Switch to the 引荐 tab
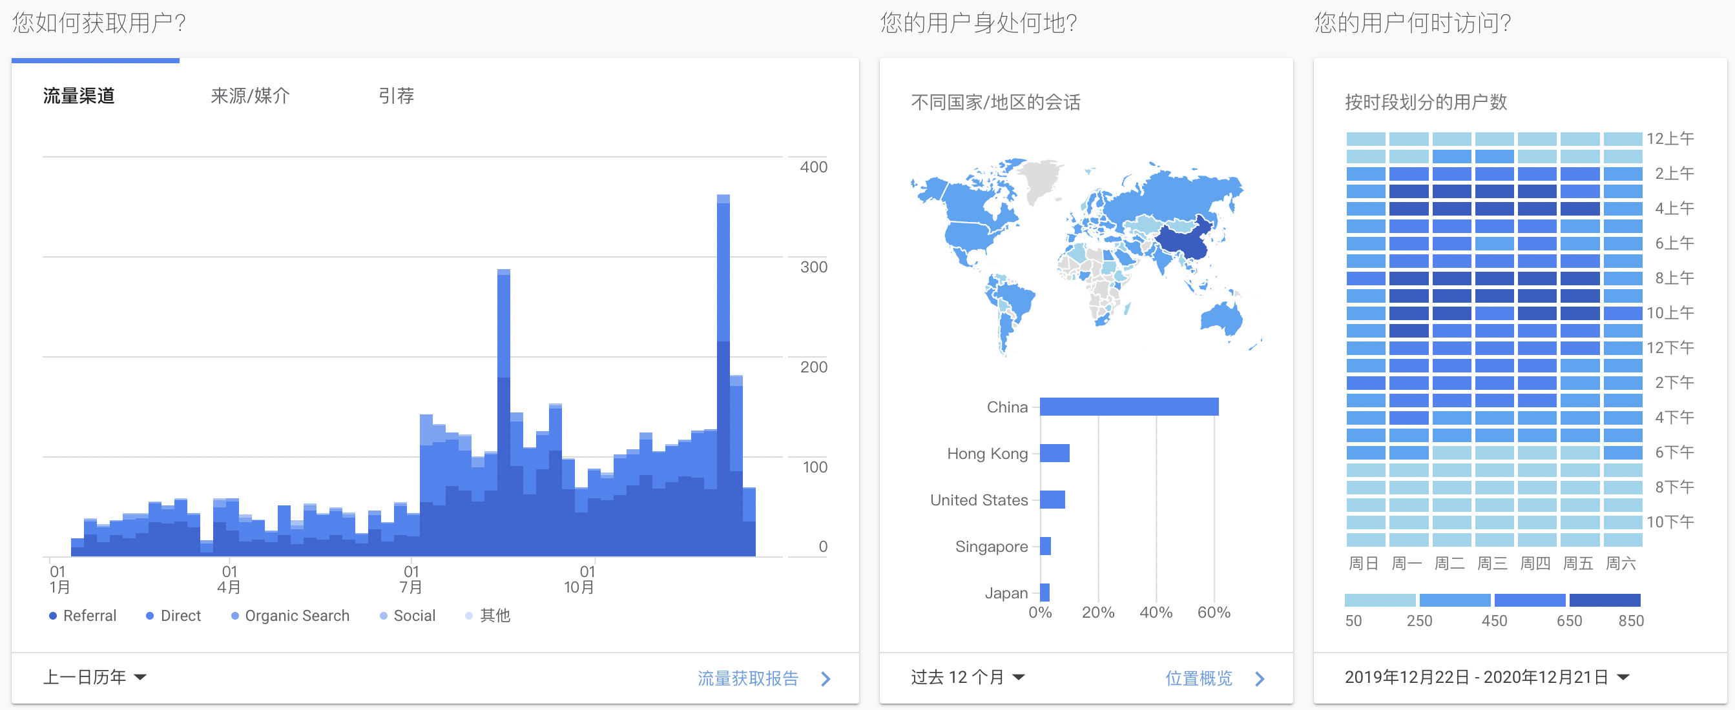 (x=396, y=96)
